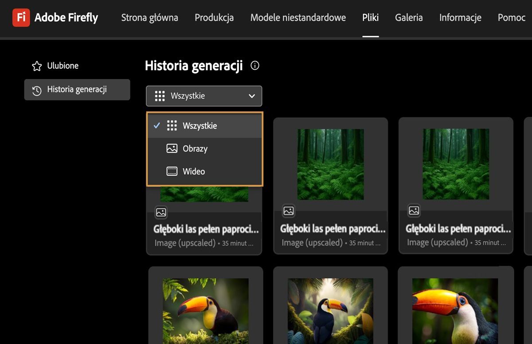Collapse the Wszystkie filter dropdown

(x=204, y=96)
